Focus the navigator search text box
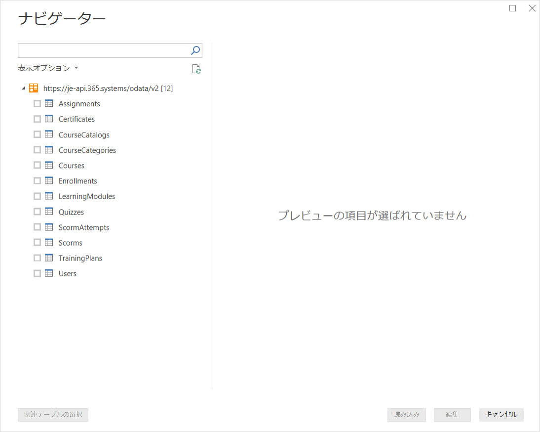540x432 pixels. click(x=104, y=50)
